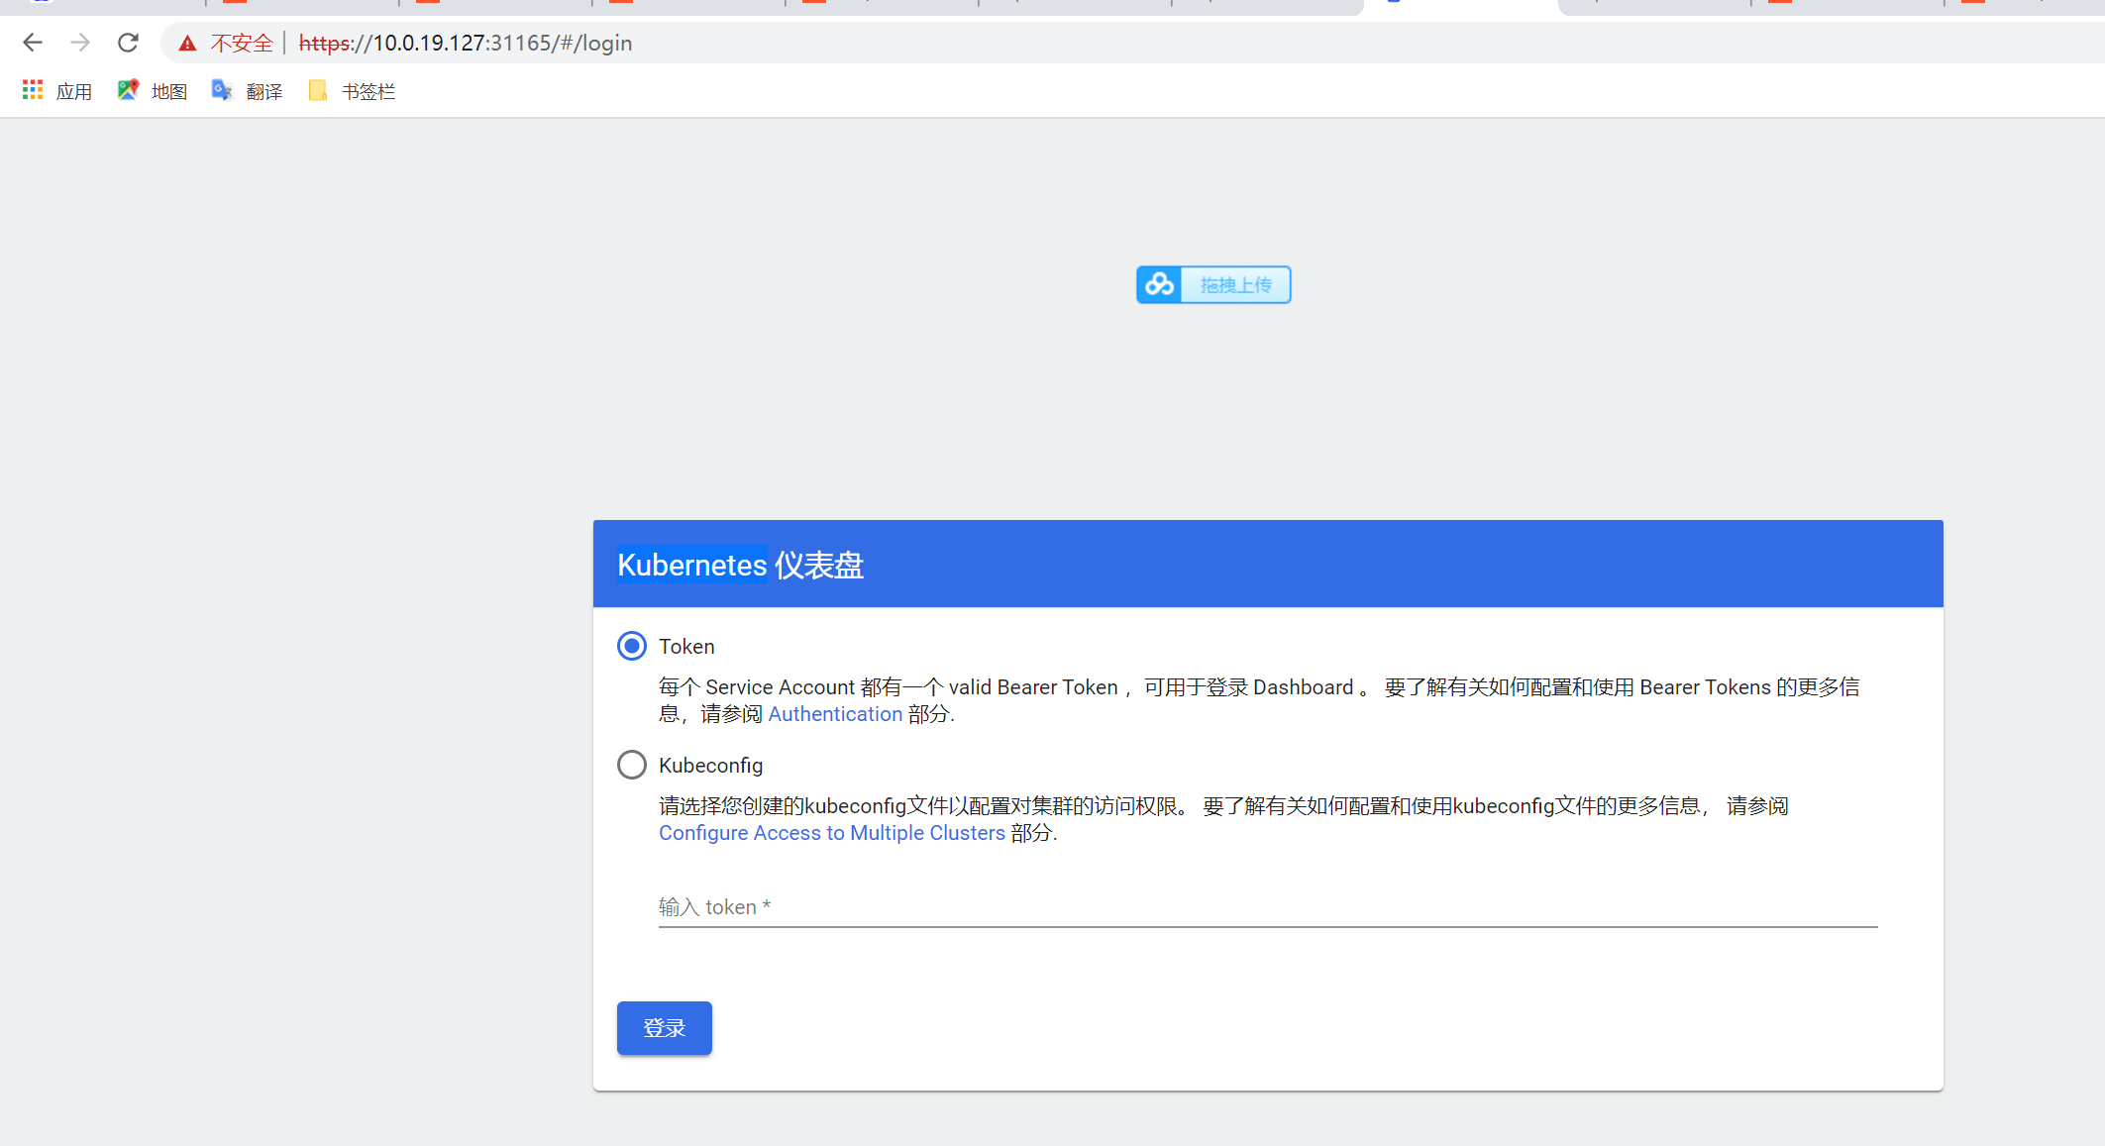Click the browser forward arrow
Screen dimensions: 2105x1146
(80, 43)
